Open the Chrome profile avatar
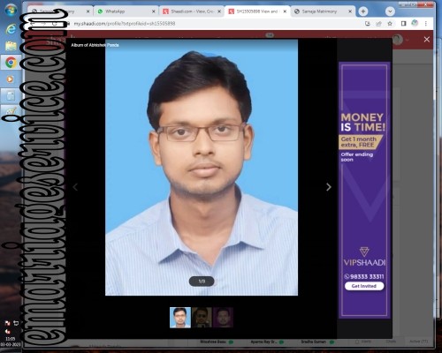The height and width of the screenshot is (353, 442). (x=415, y=23)
